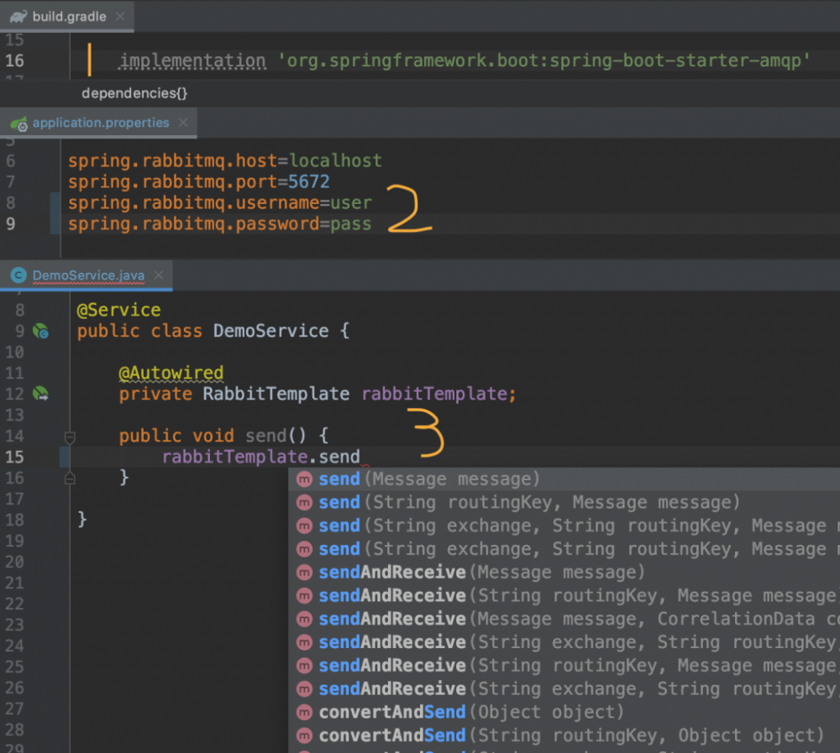
Task: Click the RabbitTemplate type on line 12
Action: tap(276, 394)
